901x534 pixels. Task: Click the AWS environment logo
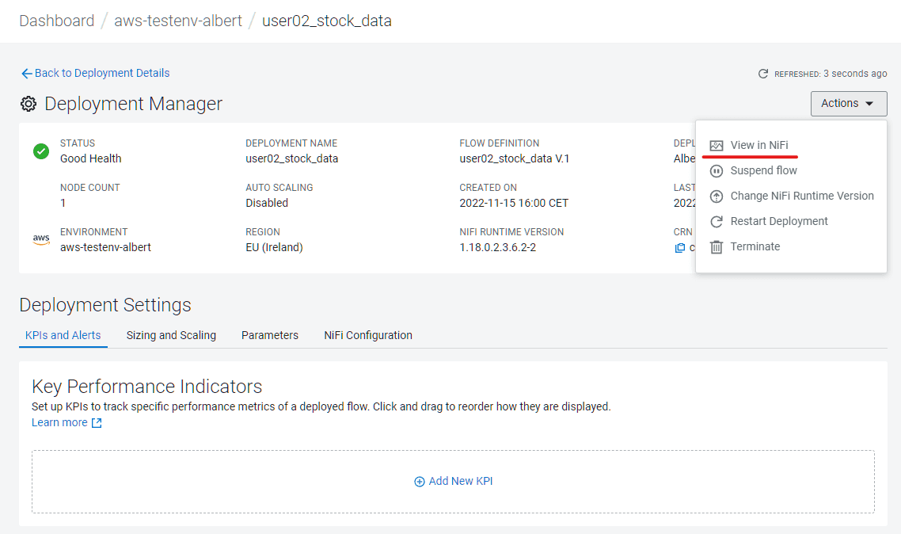click(41, 239)
